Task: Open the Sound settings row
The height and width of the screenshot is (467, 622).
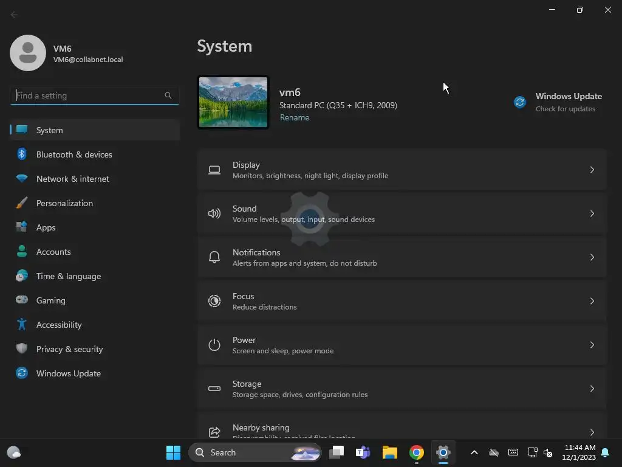Action: pos(402,213)
